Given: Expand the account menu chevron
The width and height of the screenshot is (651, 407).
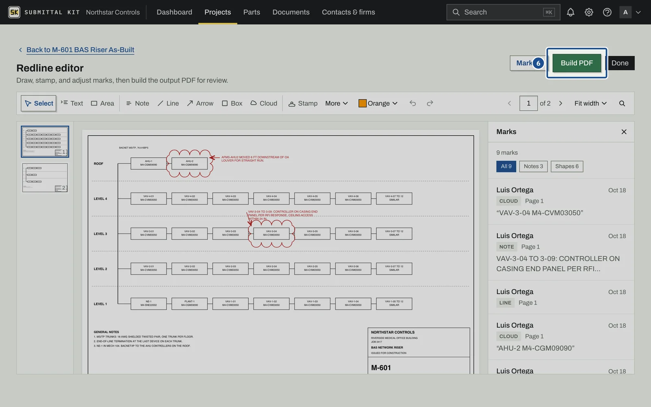Looking at the screenshot, I should pos(638,12).
